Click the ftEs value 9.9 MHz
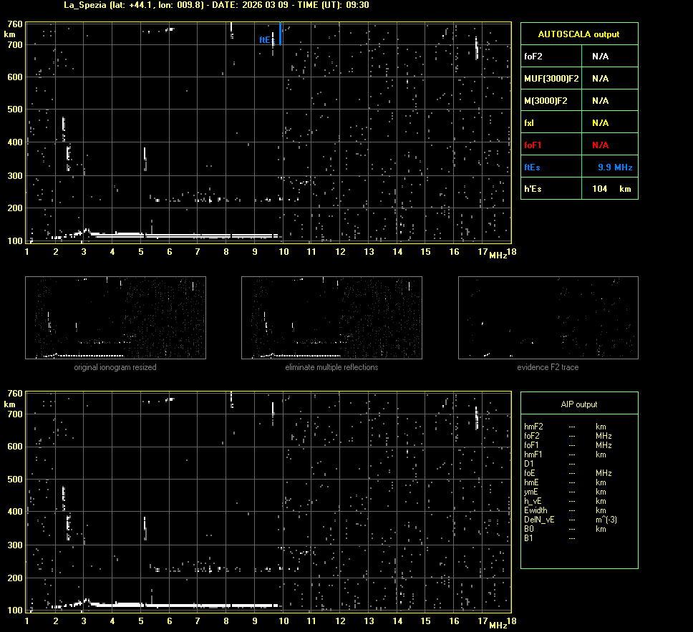 (615, 167)
